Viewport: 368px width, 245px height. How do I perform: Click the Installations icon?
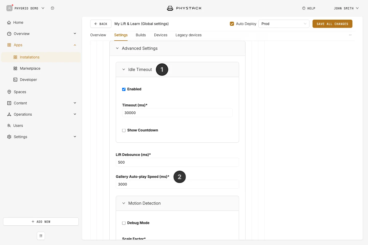coord(15,57)
